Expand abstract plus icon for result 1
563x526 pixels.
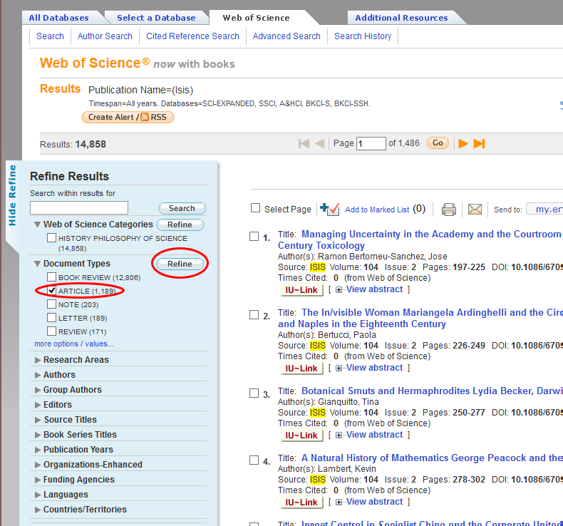coord(339,290)
